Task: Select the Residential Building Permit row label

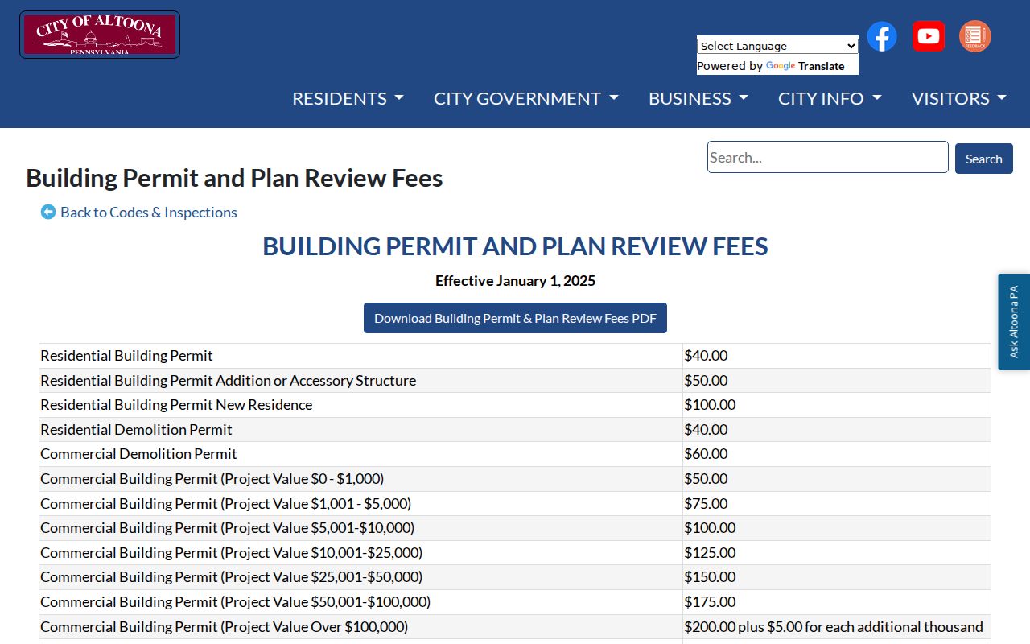Action: (x=127, y=356)
